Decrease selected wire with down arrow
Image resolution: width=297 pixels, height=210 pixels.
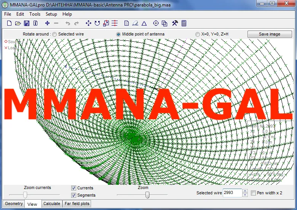[x=245, y=195]
